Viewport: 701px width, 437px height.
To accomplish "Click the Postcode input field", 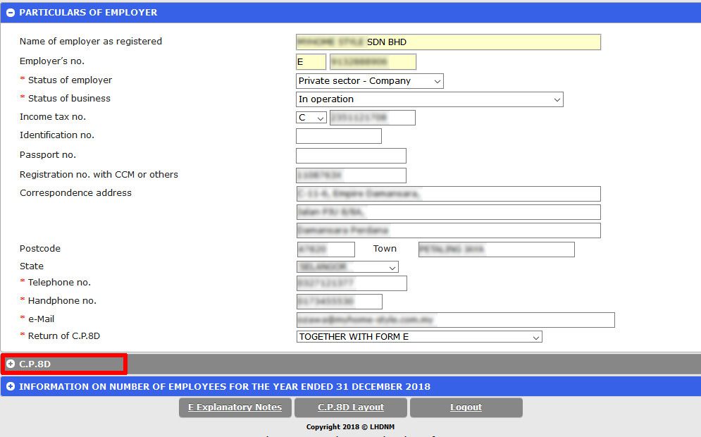I will (x=325, y=250).
